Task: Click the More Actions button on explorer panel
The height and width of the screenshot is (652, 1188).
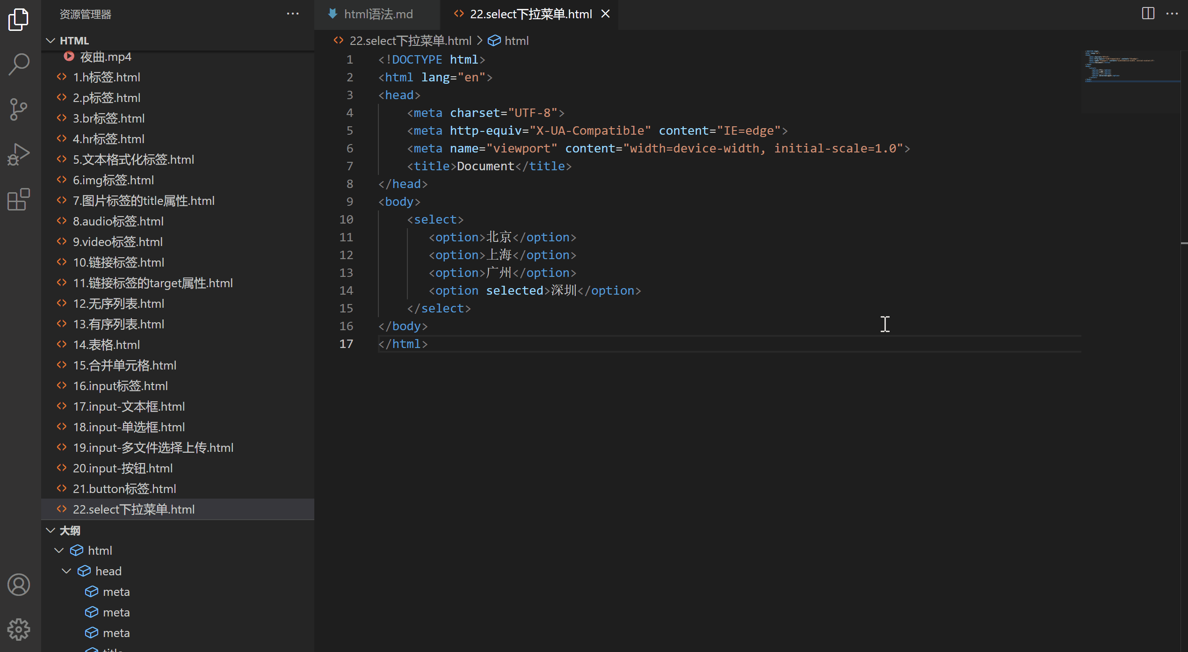Action: 295,14
